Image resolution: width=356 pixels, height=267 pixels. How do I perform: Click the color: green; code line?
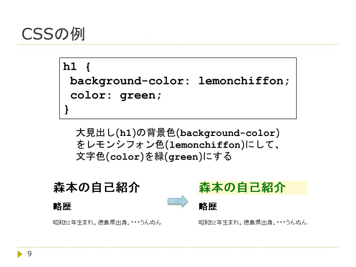[116, 96]
